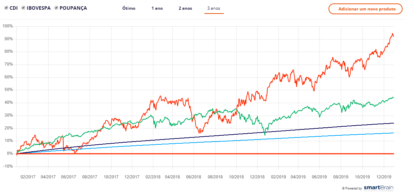Click the -10% y-axis label
The width and height of the screenshot is (405, 194).
point(8,166)
